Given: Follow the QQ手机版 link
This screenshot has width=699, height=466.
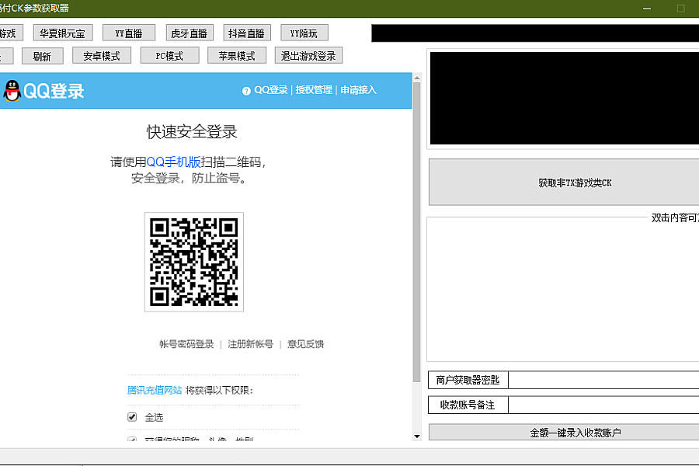Looking at the screenshot, I should click(173, 162).
